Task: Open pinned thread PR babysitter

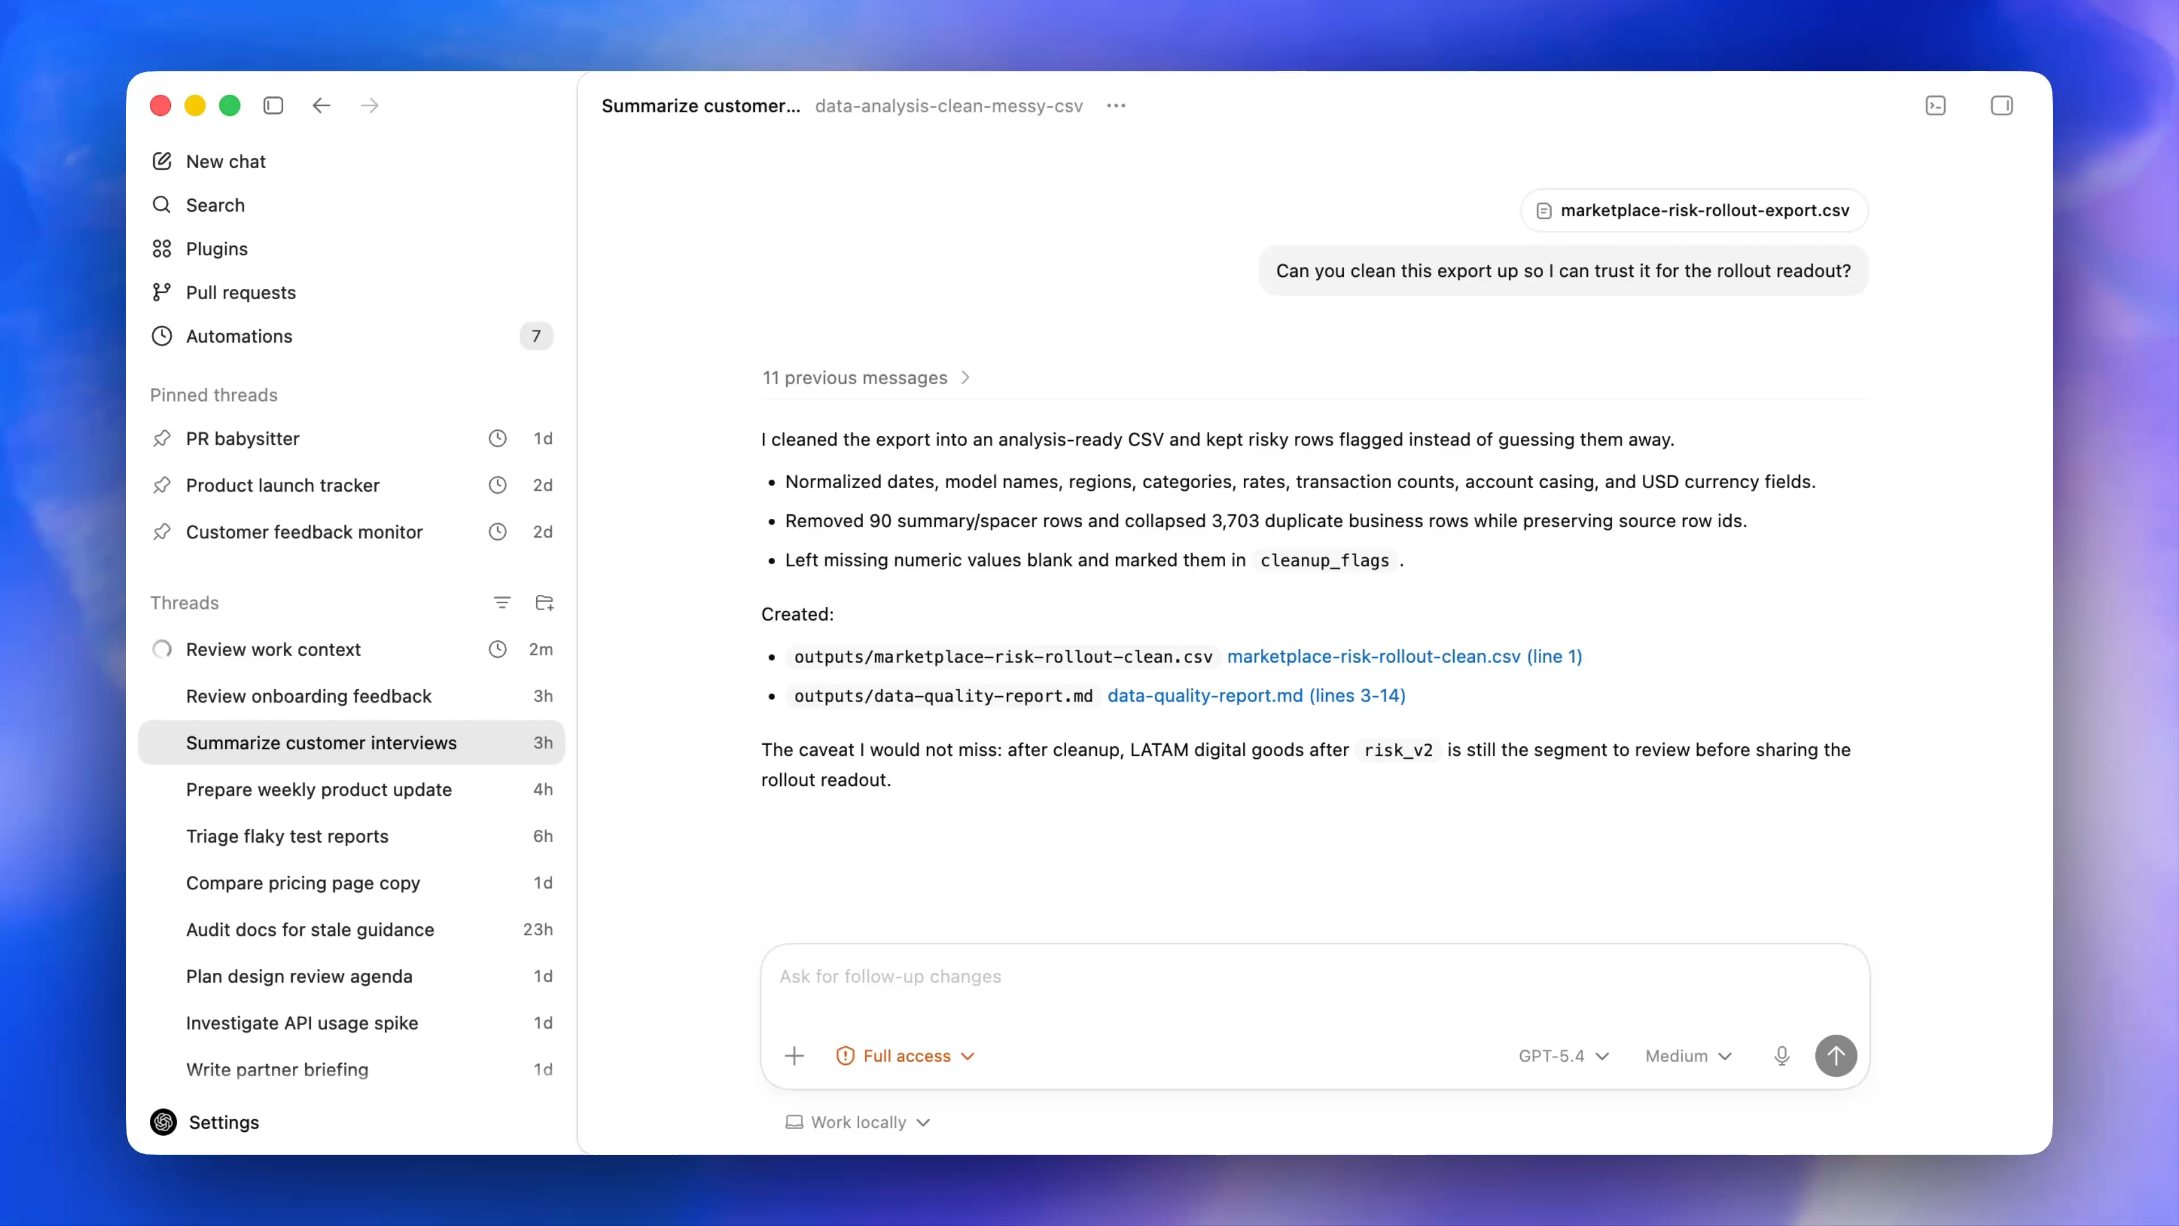Action: tap(351, 438)
